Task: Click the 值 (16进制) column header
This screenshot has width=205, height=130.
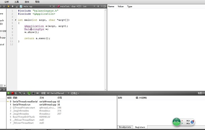Action: coord(141,98)
